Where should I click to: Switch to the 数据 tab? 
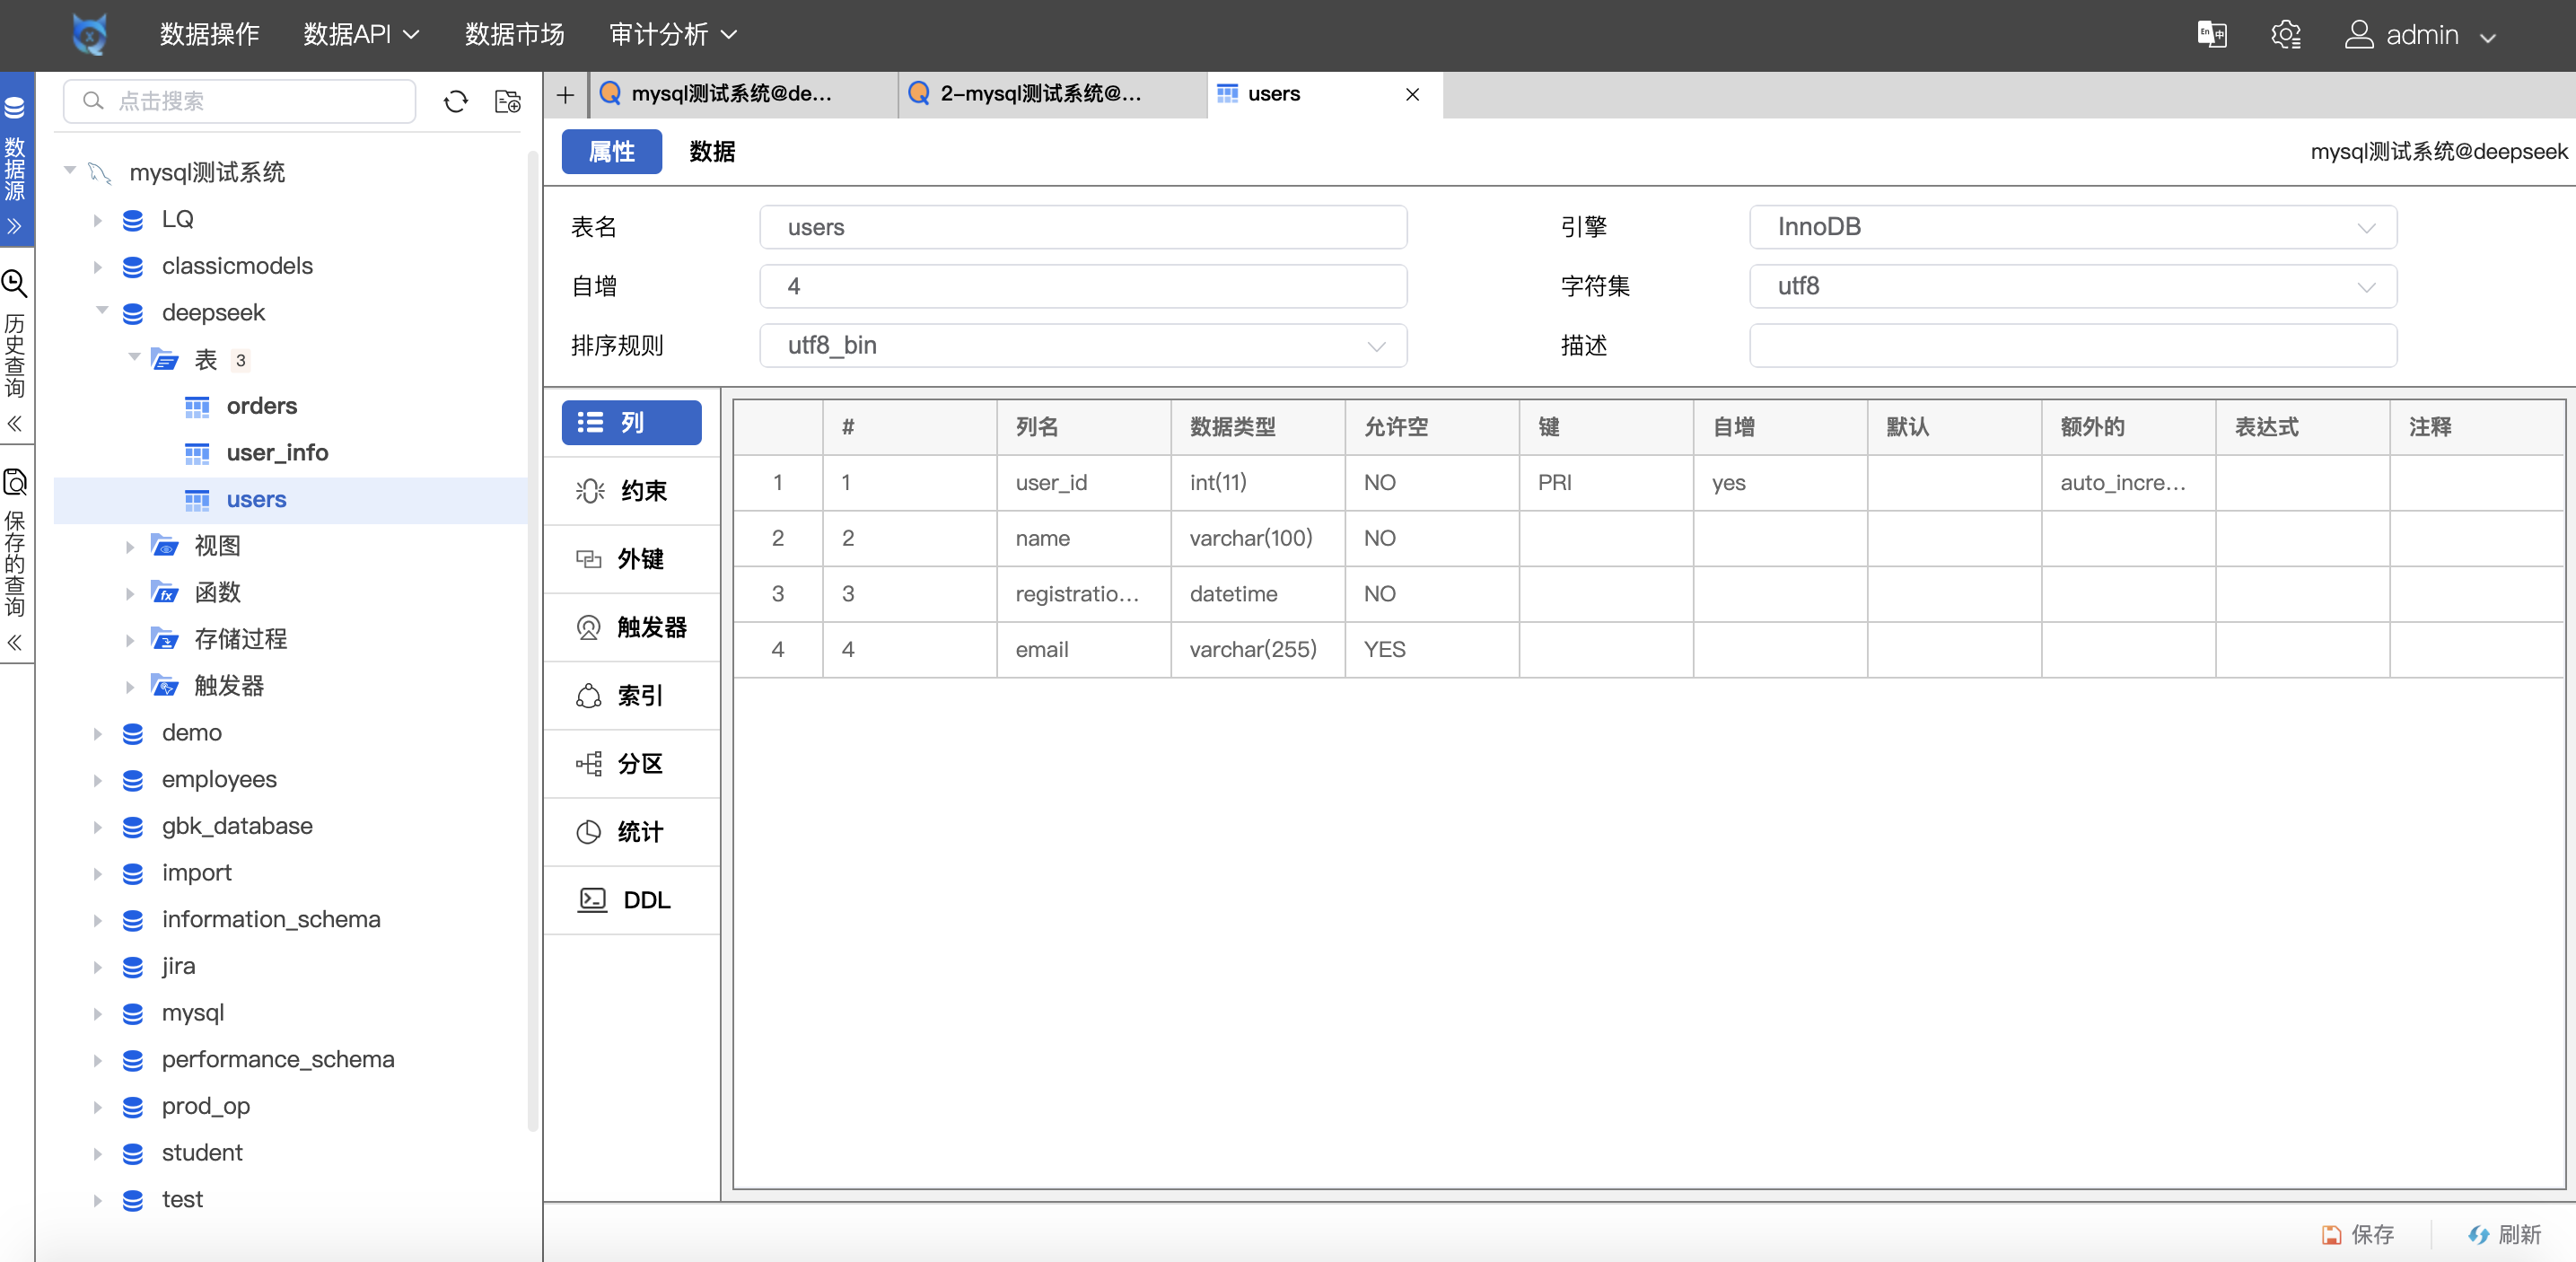[x=711, y=152]
